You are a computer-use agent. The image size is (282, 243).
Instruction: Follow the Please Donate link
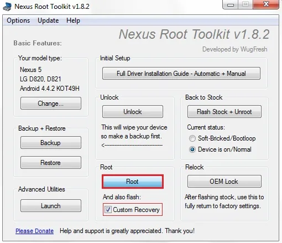(x=35, y=231)
